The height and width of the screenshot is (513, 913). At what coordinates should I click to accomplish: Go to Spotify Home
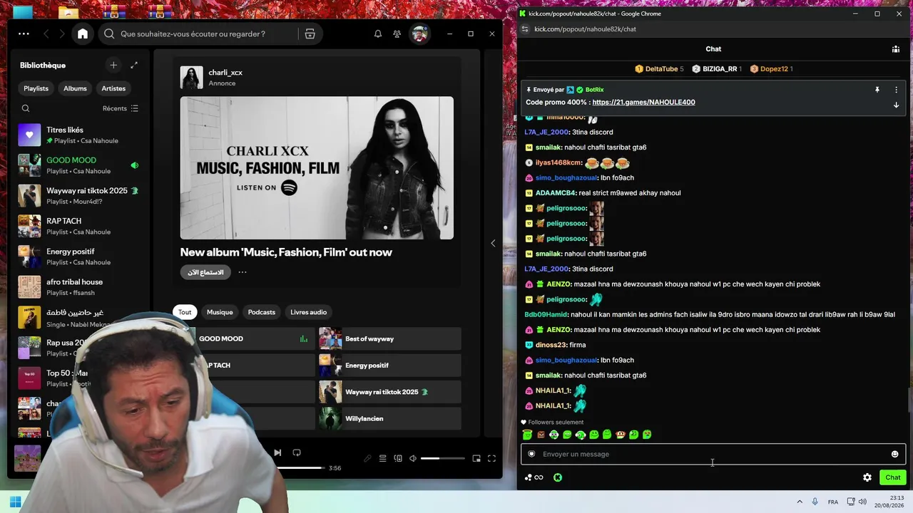tap(83, 33)
